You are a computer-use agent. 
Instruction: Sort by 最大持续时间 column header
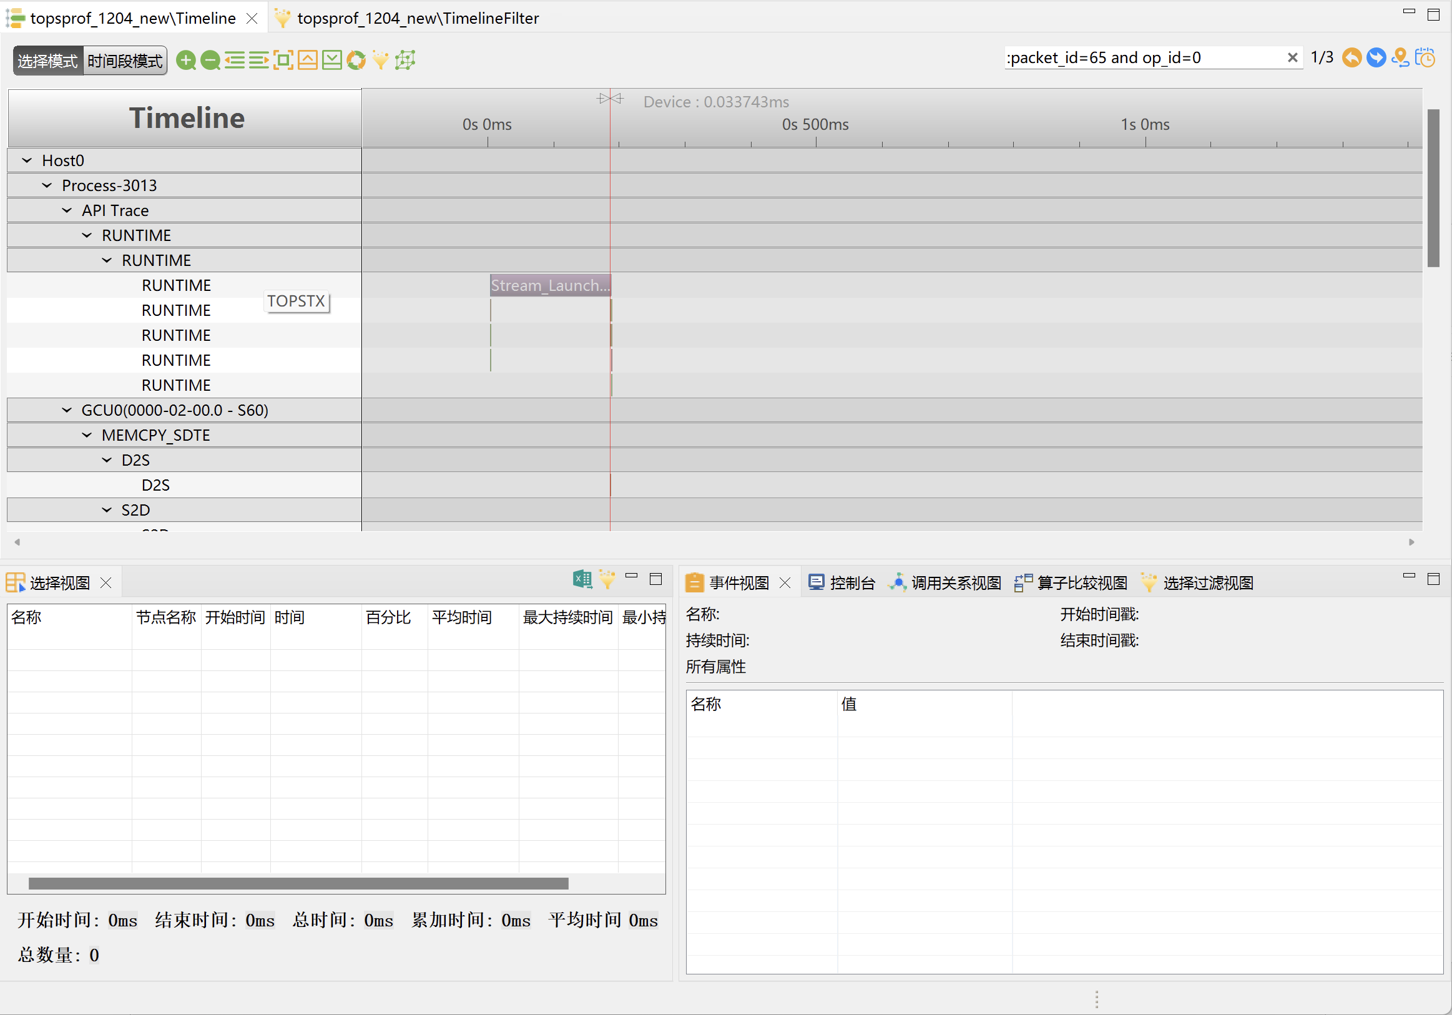tap(568, 618)
